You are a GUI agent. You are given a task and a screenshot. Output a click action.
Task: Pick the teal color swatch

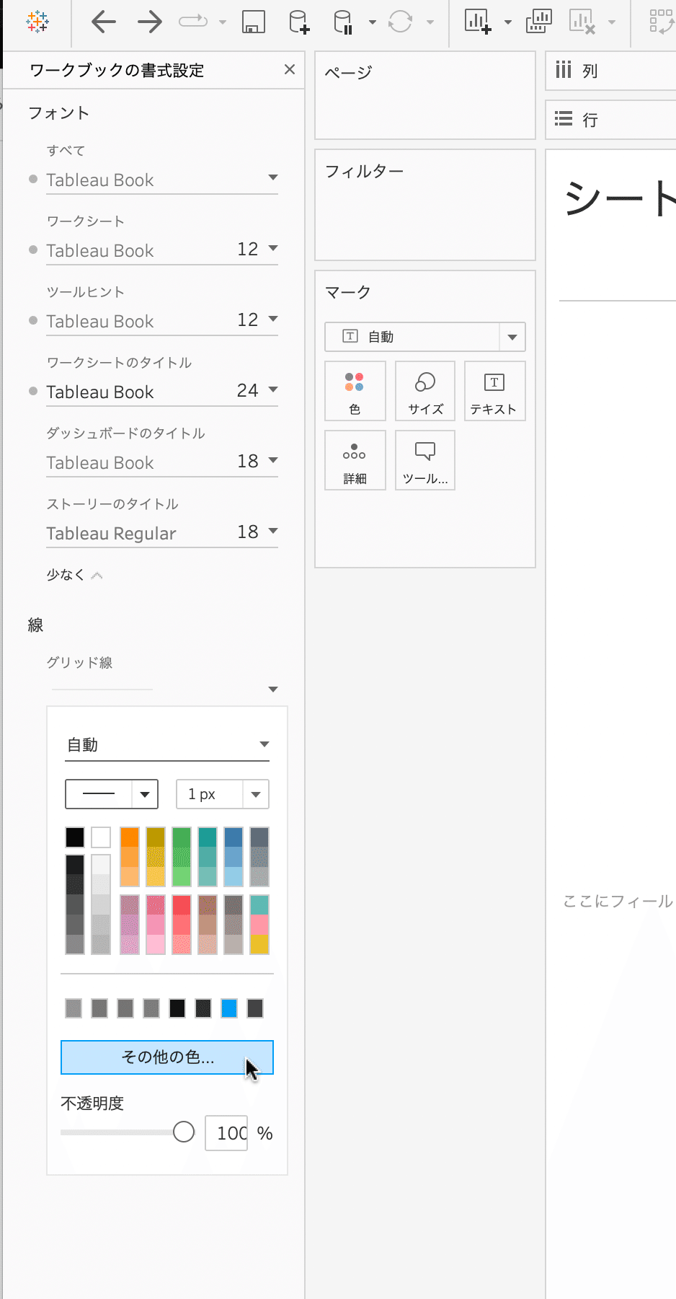pyautogui.click(x=208, y=837)
